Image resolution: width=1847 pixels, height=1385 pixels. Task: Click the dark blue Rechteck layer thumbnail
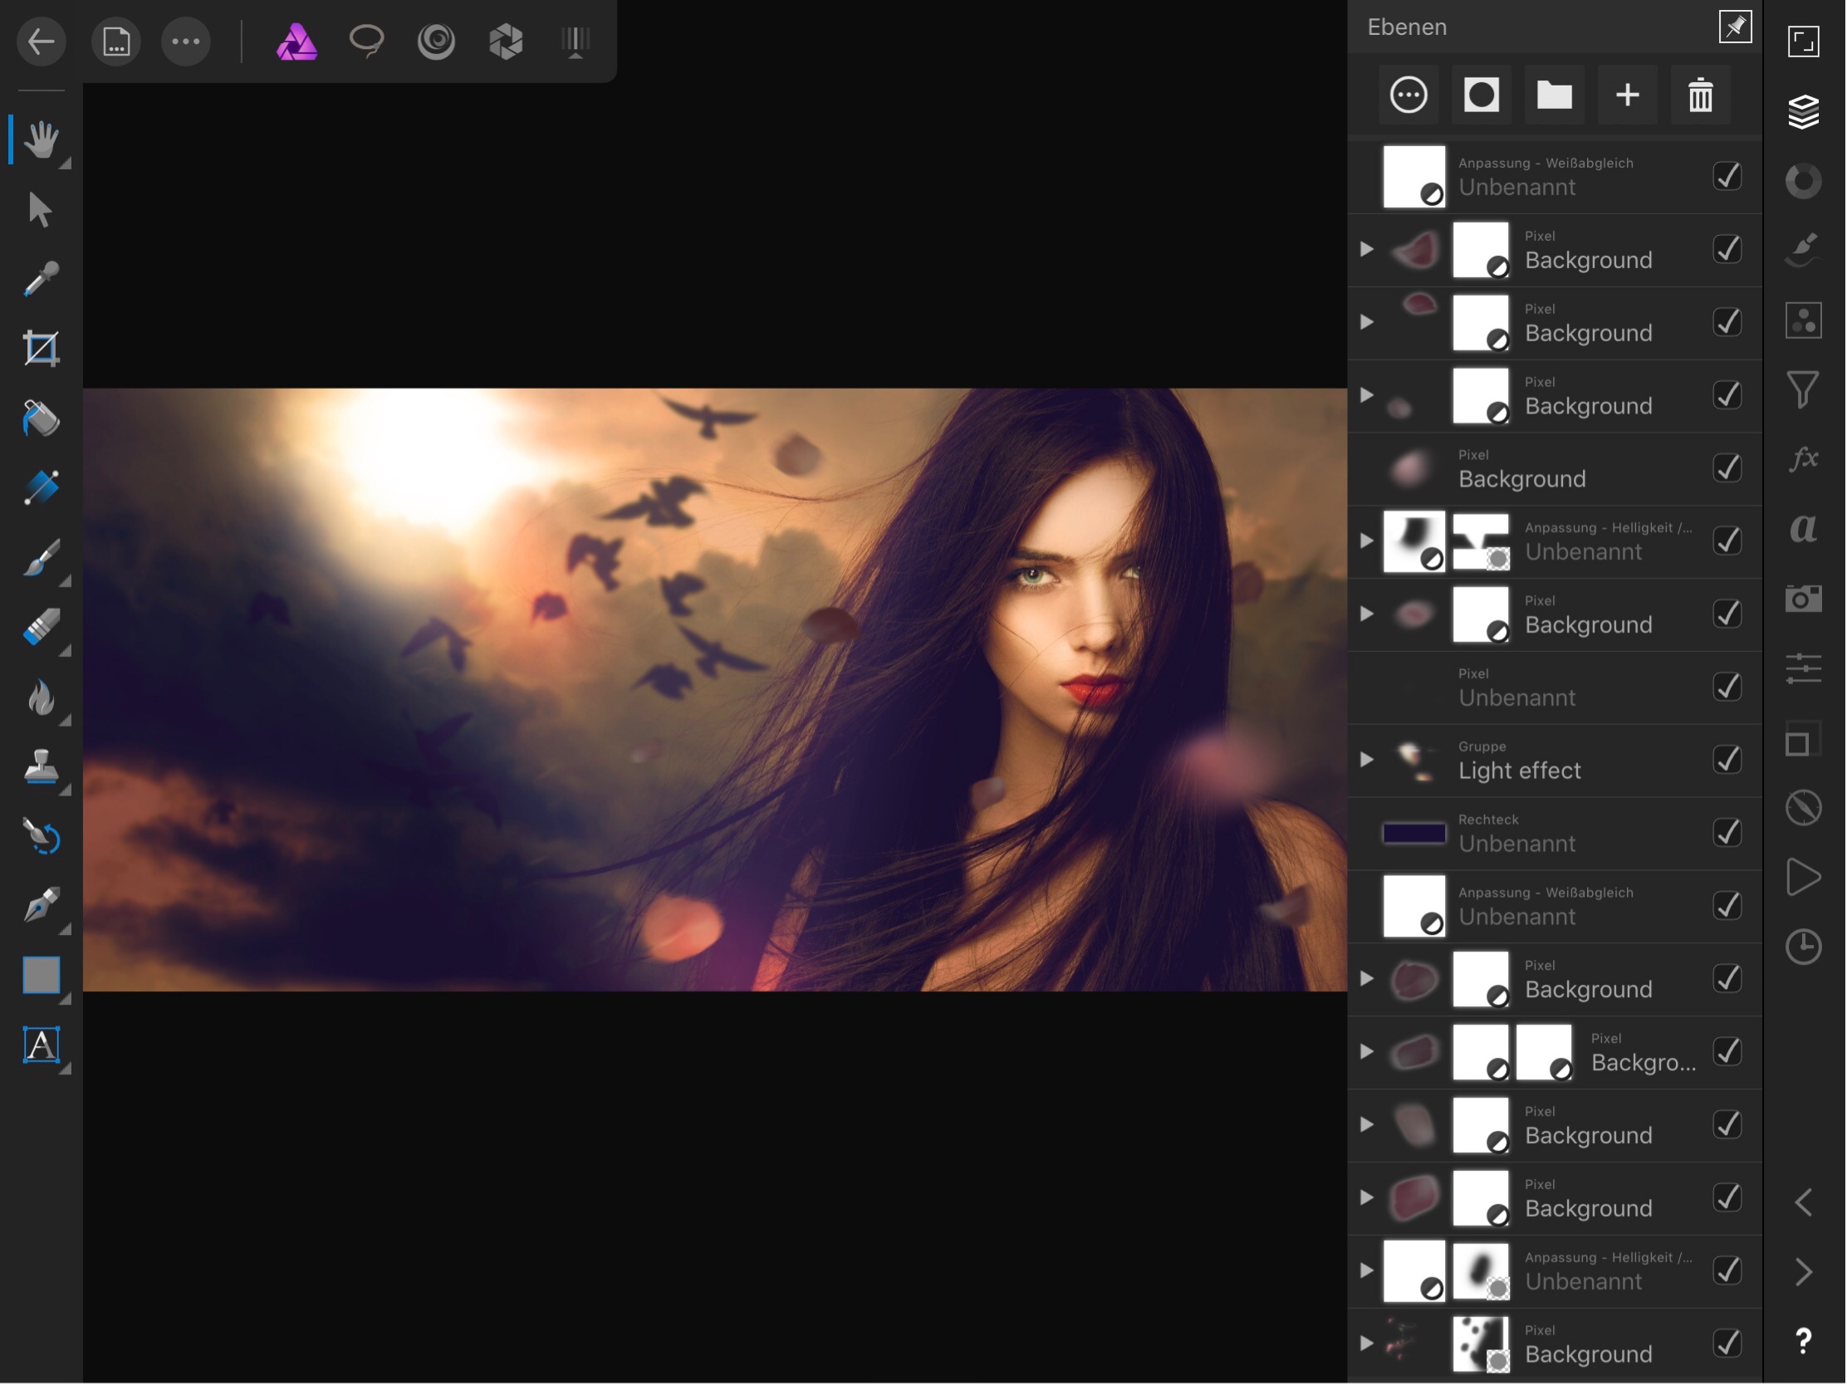pyautogui.click(x=1413, y=832)
